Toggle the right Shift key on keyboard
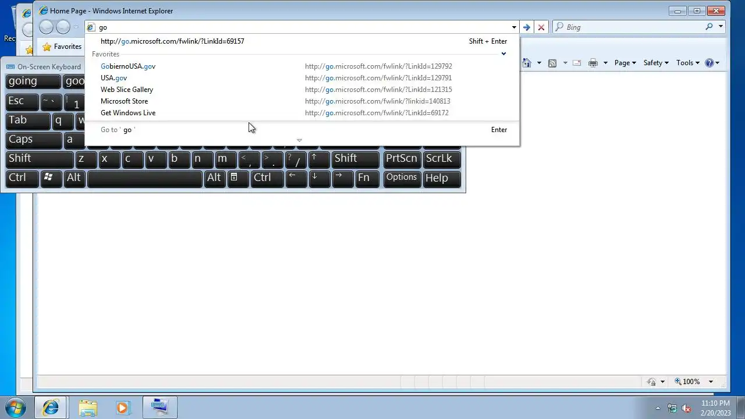 pos(355,159)
